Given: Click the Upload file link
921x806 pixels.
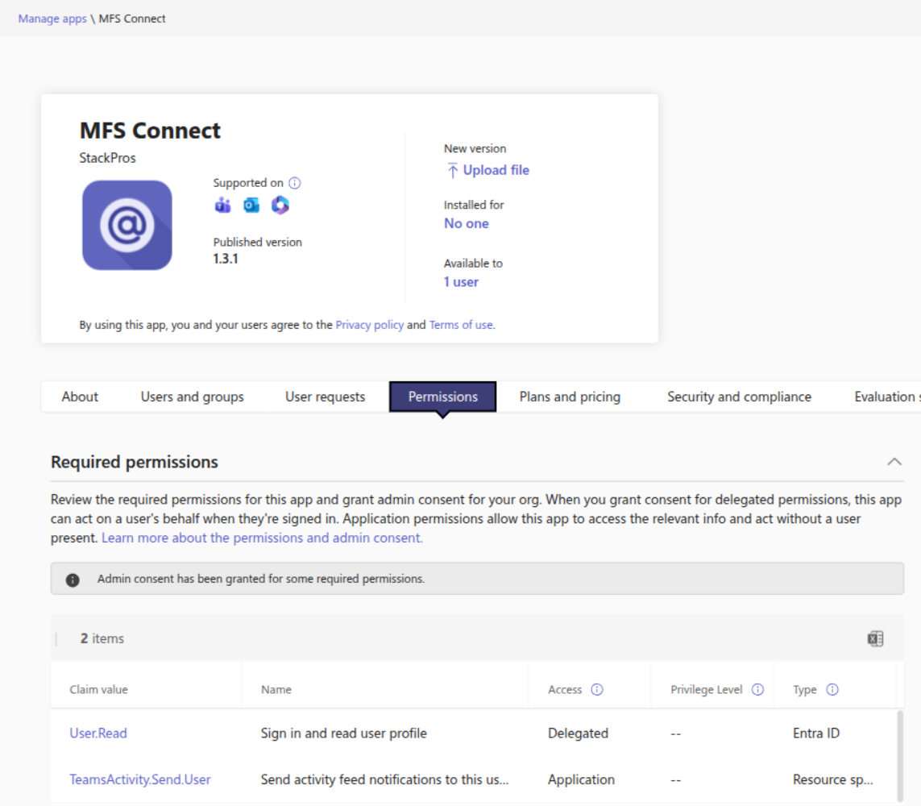Looking at the screenshot, I should tap(496, 170).
